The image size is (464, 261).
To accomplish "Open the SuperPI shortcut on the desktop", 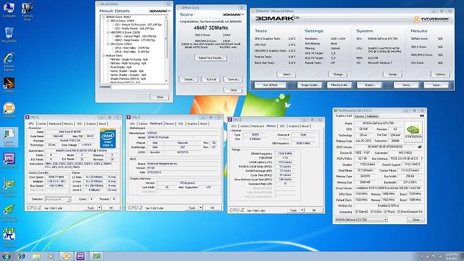I will click(x=9, y=236).
